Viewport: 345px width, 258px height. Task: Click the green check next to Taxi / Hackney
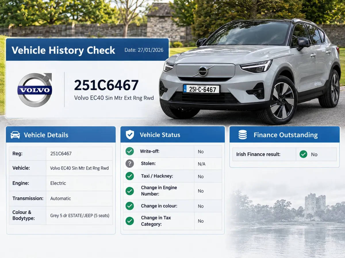point(130,176)
